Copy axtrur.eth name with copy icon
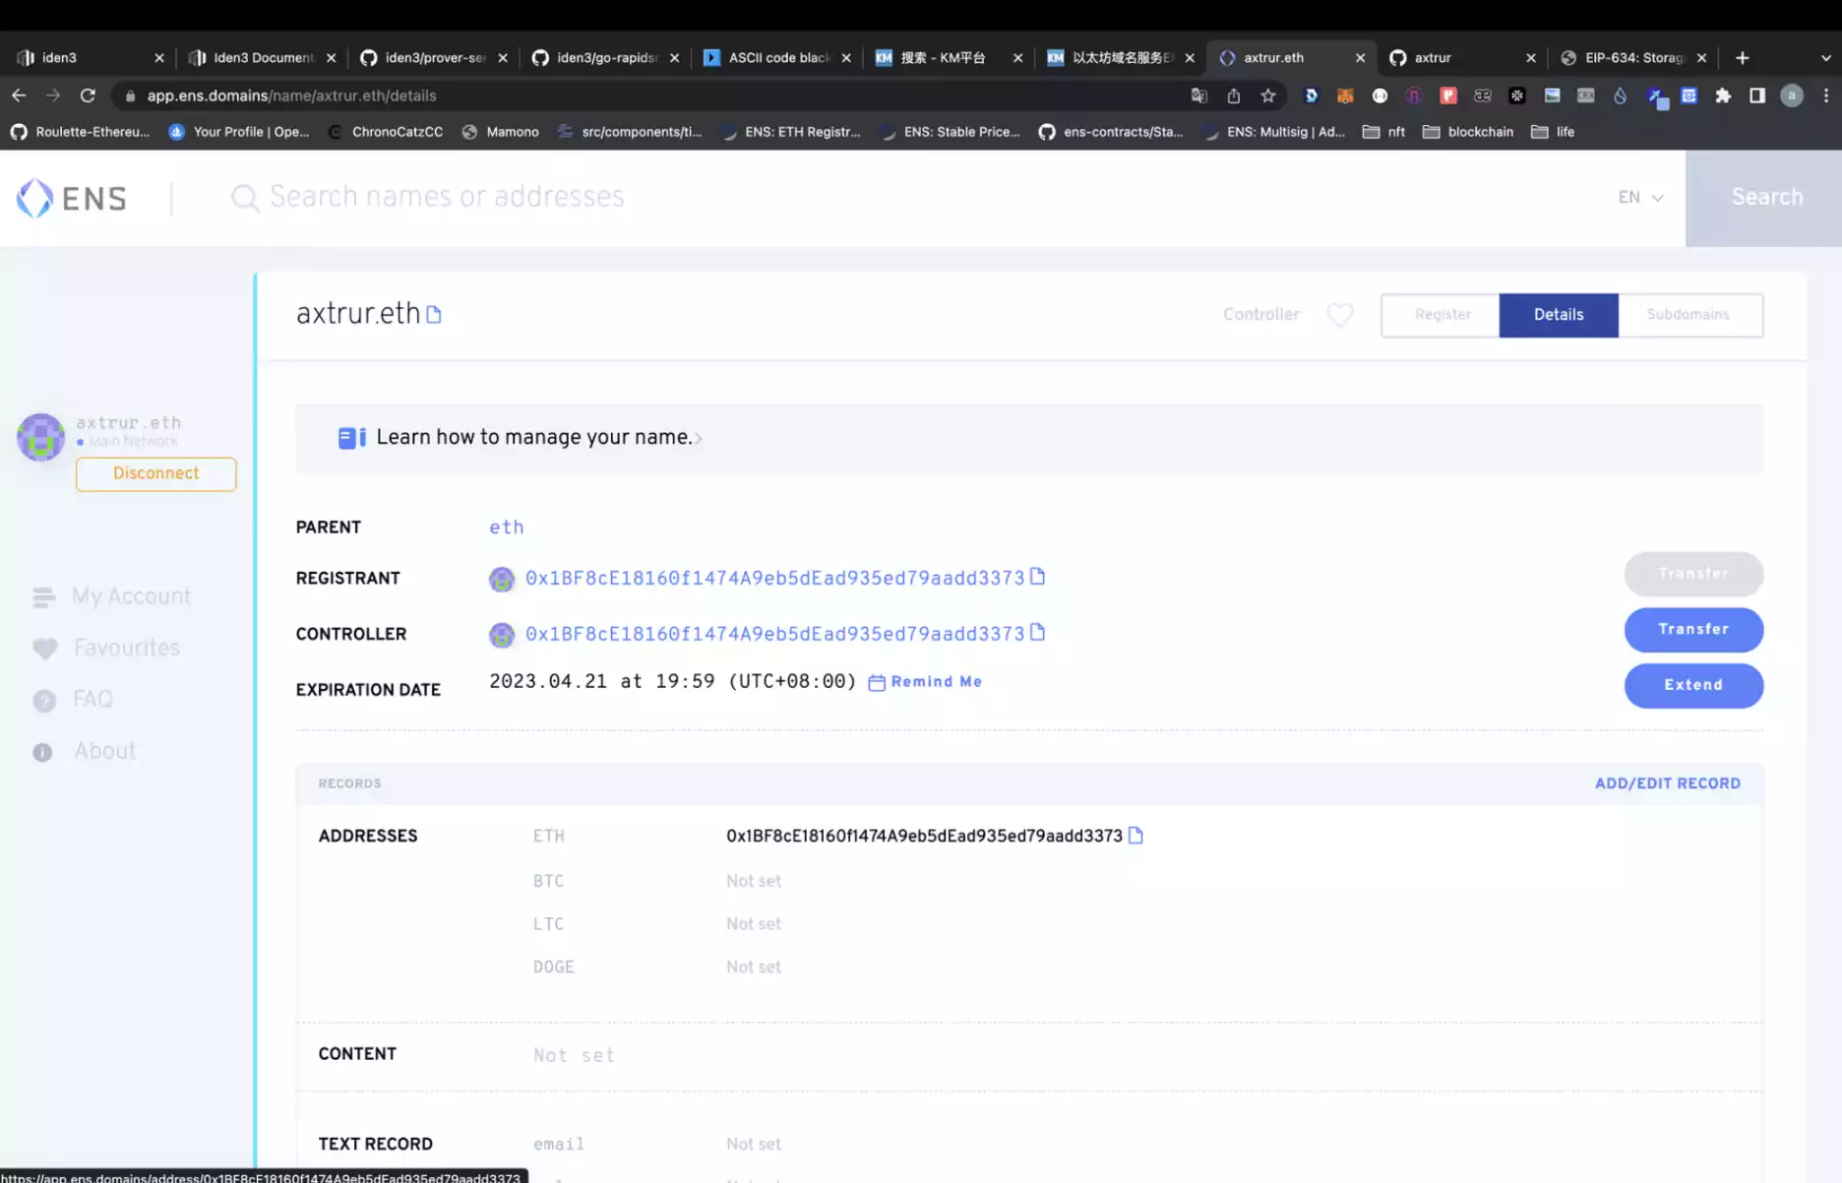The image size is (1842, 1183). [x=434, y=315]
